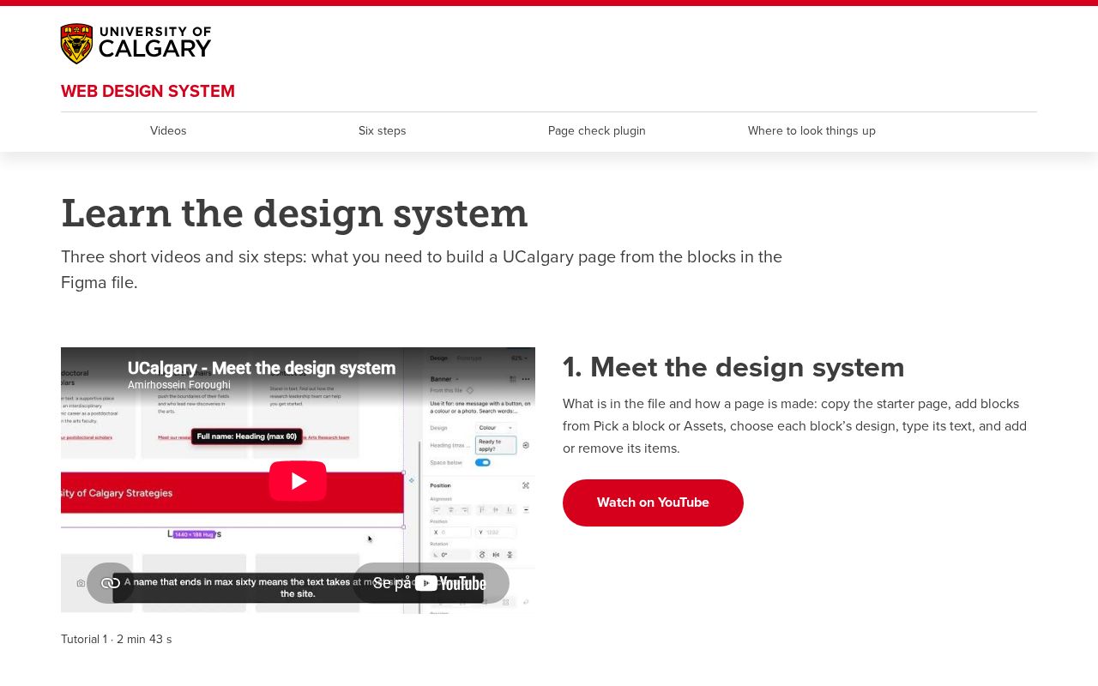The width and height of the screenshot is (1098, 686).
Task: Click the 'Se på YouTube' button
Action: click(x=431, y=583)
